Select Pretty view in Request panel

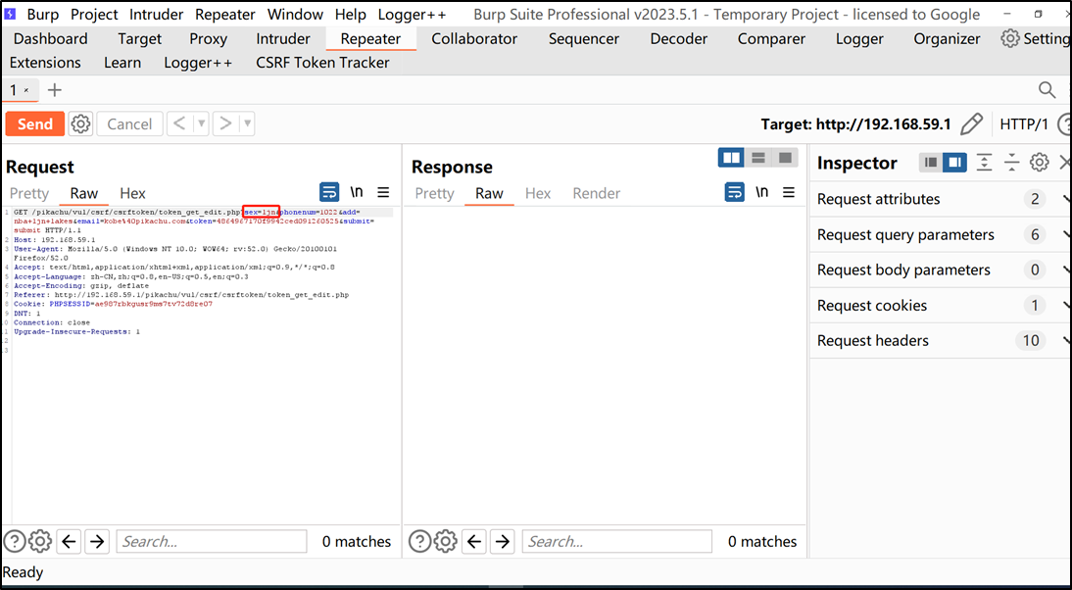(28, 193)
